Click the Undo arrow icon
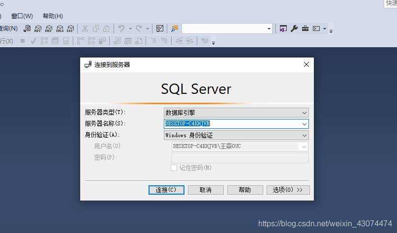Image resolution: width=397 pixels, height=233 pixels. point(122,29)
